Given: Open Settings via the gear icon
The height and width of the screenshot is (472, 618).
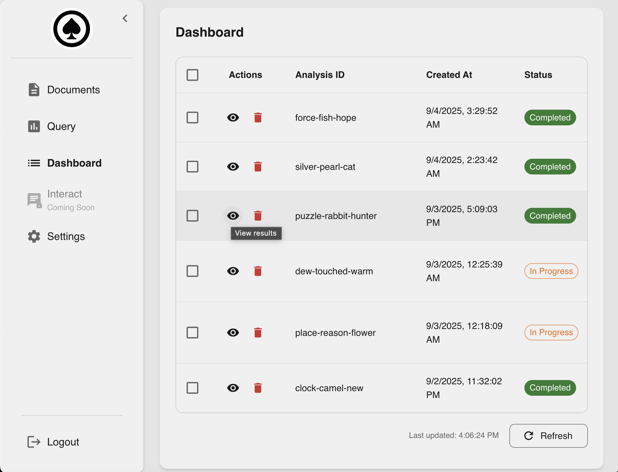Looking at the screenshot, I should pyautogui.click(x=34, y=236).
